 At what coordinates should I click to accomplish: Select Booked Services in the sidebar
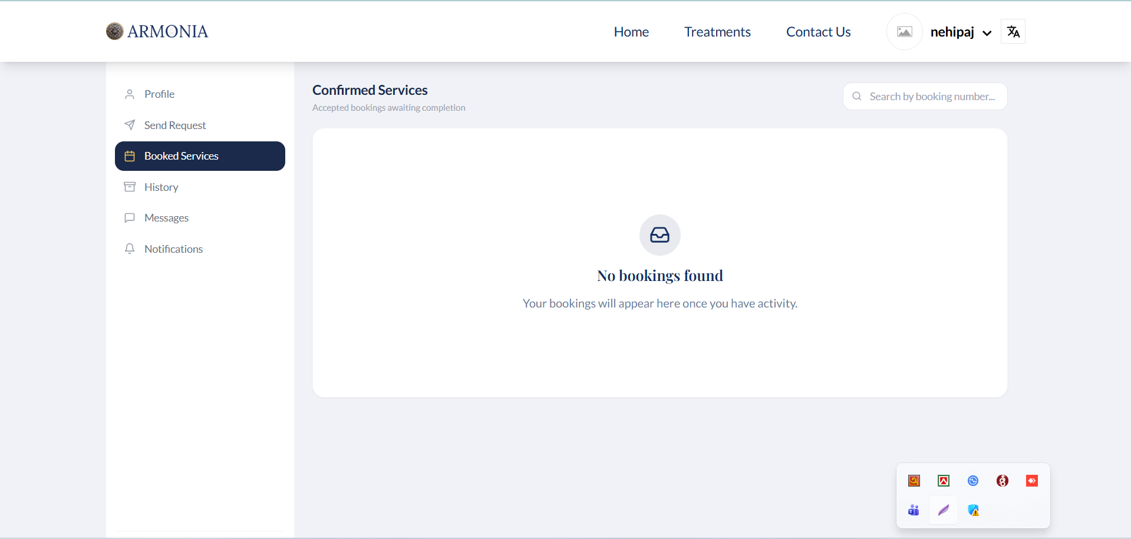tap(200, 156)
